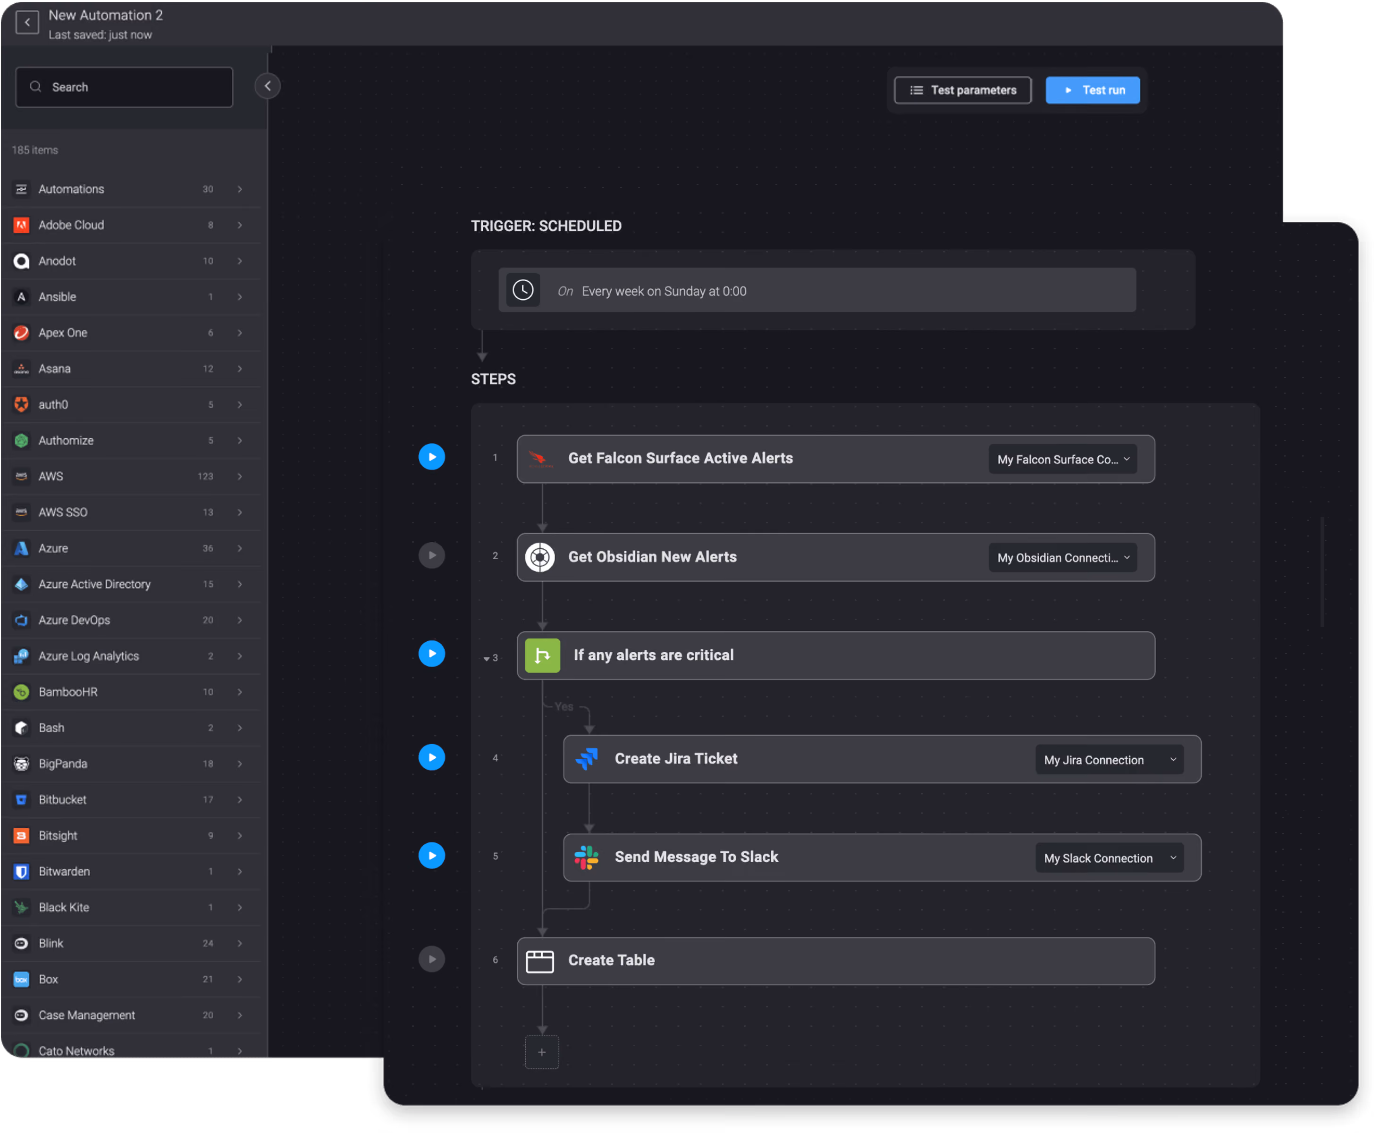Click the blue Test run button

[1093, 90]
